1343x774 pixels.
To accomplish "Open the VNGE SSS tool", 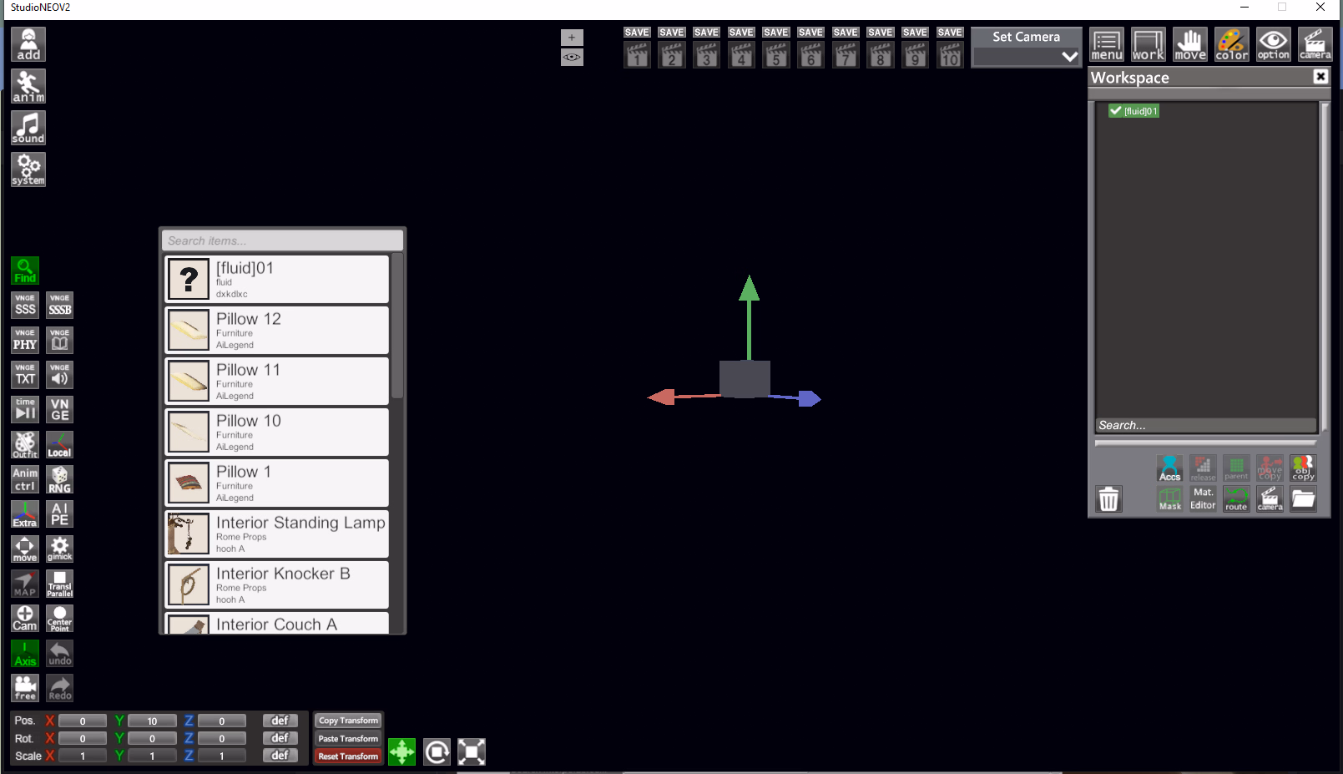I will tap(25, 305).
